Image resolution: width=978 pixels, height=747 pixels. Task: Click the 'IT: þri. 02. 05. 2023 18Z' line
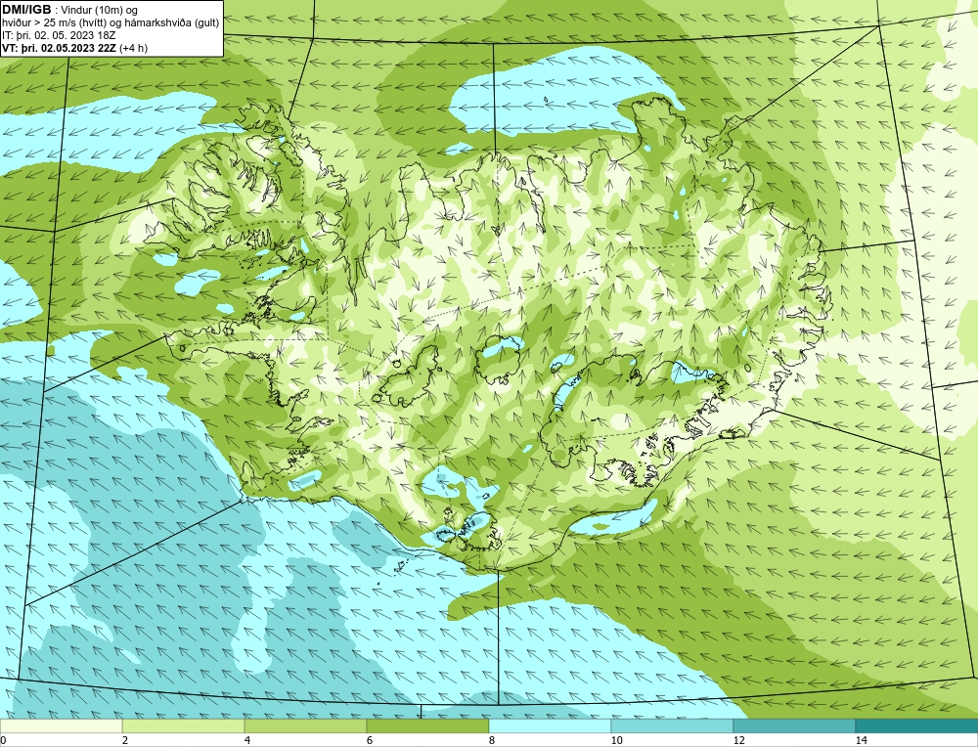tap(59, 35)
